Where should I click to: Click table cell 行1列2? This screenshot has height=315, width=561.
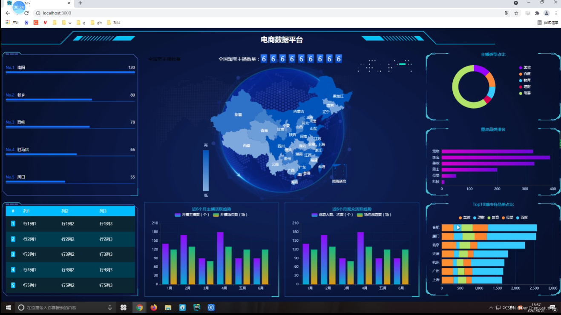coord(68,224)
